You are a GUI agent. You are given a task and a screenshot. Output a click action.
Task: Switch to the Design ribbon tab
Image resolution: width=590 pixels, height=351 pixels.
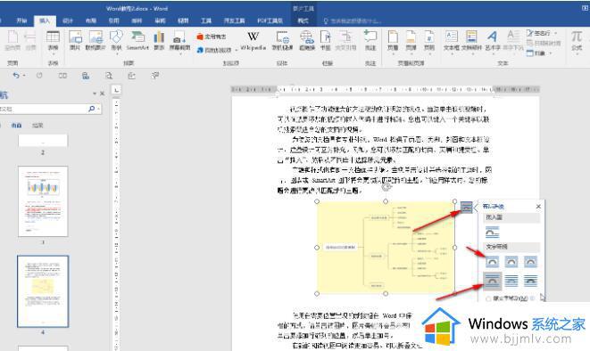point(68,20)
